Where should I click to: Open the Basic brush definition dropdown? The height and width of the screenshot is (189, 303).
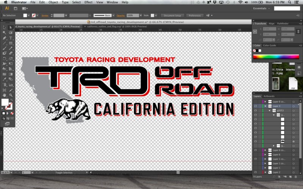(x=113, y=15)
